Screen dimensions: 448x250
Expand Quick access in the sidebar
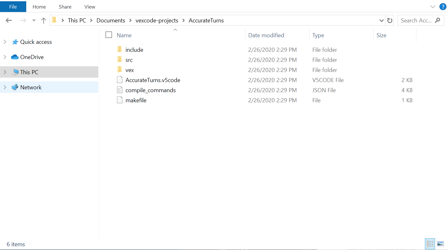click(x=5, y=42)
